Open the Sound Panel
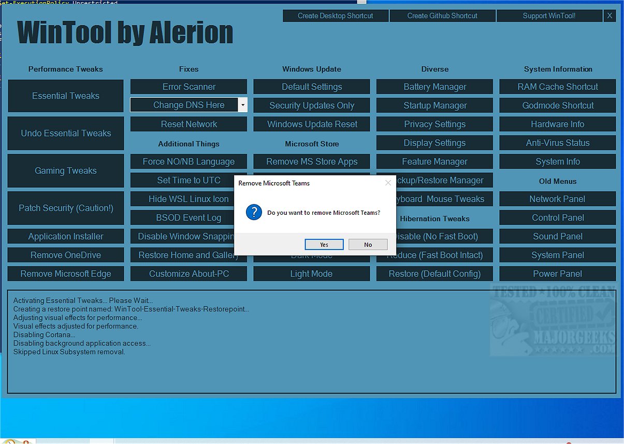This screenshot has width=624, height=444. (558, 236)
